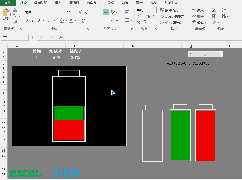Decrease decimal places
This screenshot has height=180, width=242.
point(144,22)
